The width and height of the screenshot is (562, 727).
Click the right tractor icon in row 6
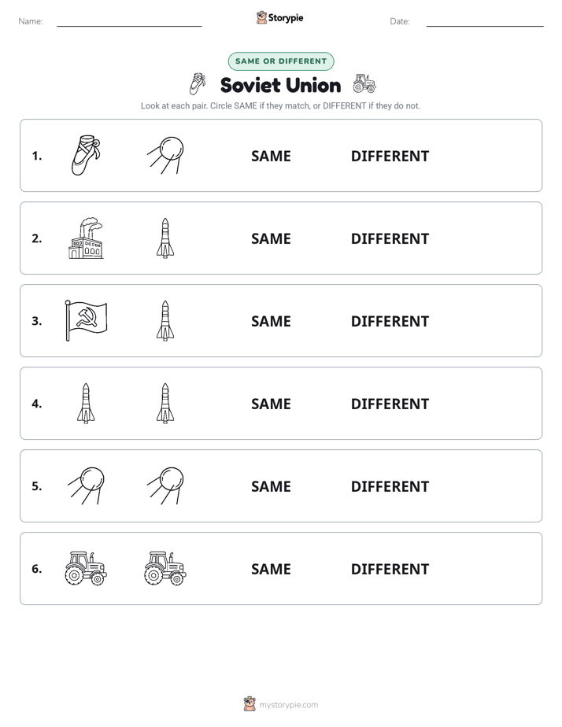click(165, 568)
